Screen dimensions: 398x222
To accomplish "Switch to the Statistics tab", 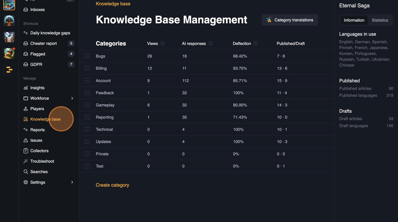I will click(380, 20).
